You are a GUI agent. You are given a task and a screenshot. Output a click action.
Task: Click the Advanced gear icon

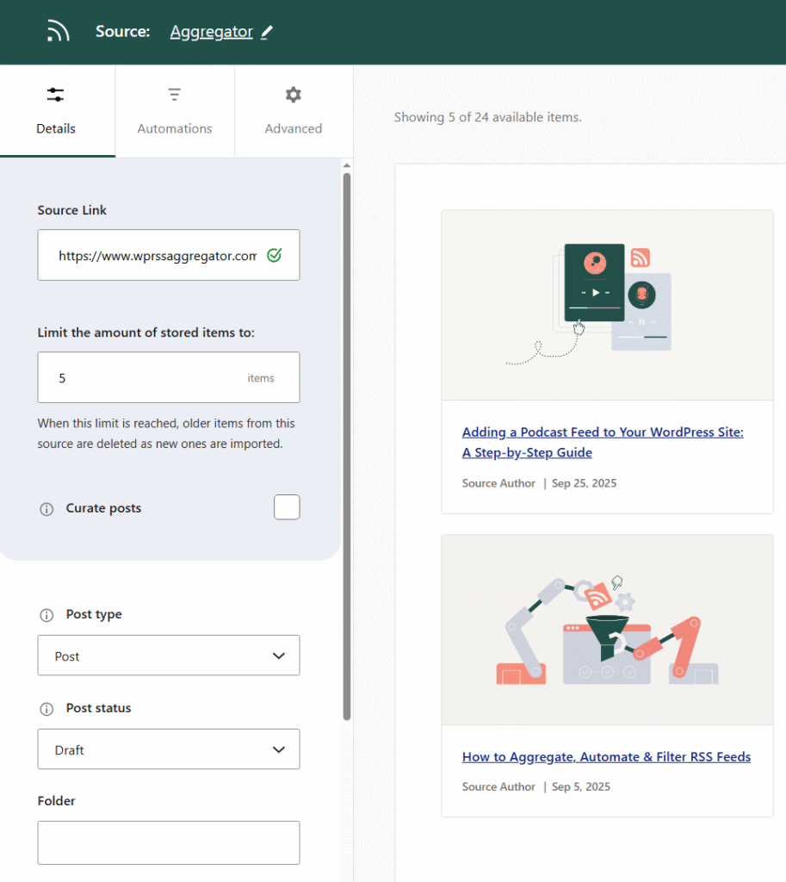point(293,94)
